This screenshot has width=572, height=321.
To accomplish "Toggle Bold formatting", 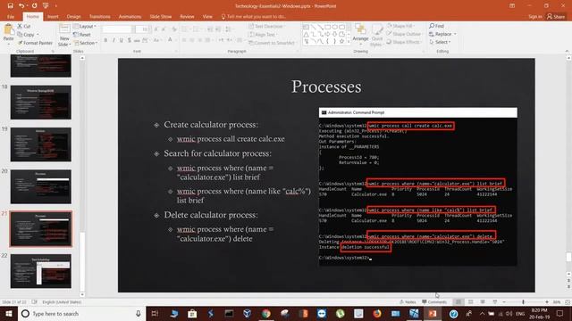I will (105, 40).
